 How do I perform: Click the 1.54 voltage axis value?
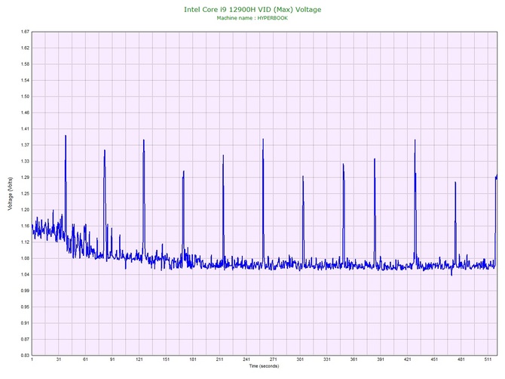pos(25,80)
